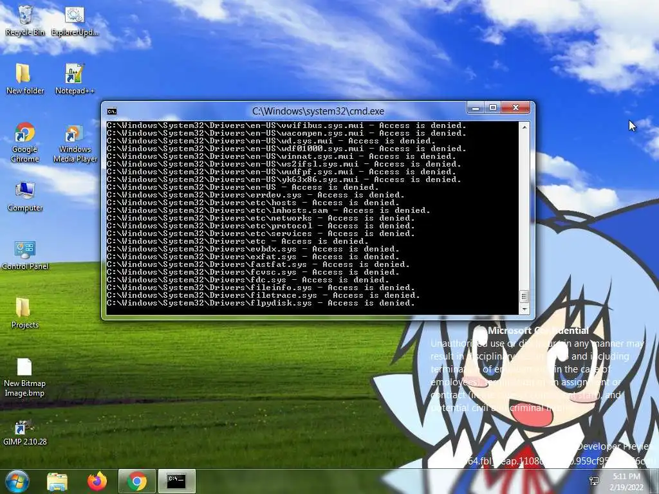Viewport: 659px width, 494px height.
Task: Click the cmd.exe taskbar button
Action: pyautogui.click(x=176, y=481)
